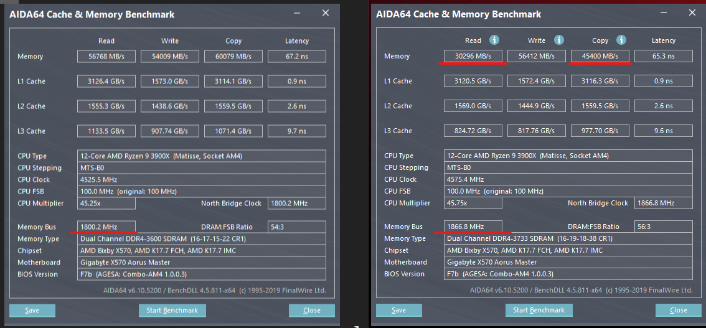Screen dimensions: 706x328
Task: Select Memory Write value 56412 MB/s
Action: (536, 56)
